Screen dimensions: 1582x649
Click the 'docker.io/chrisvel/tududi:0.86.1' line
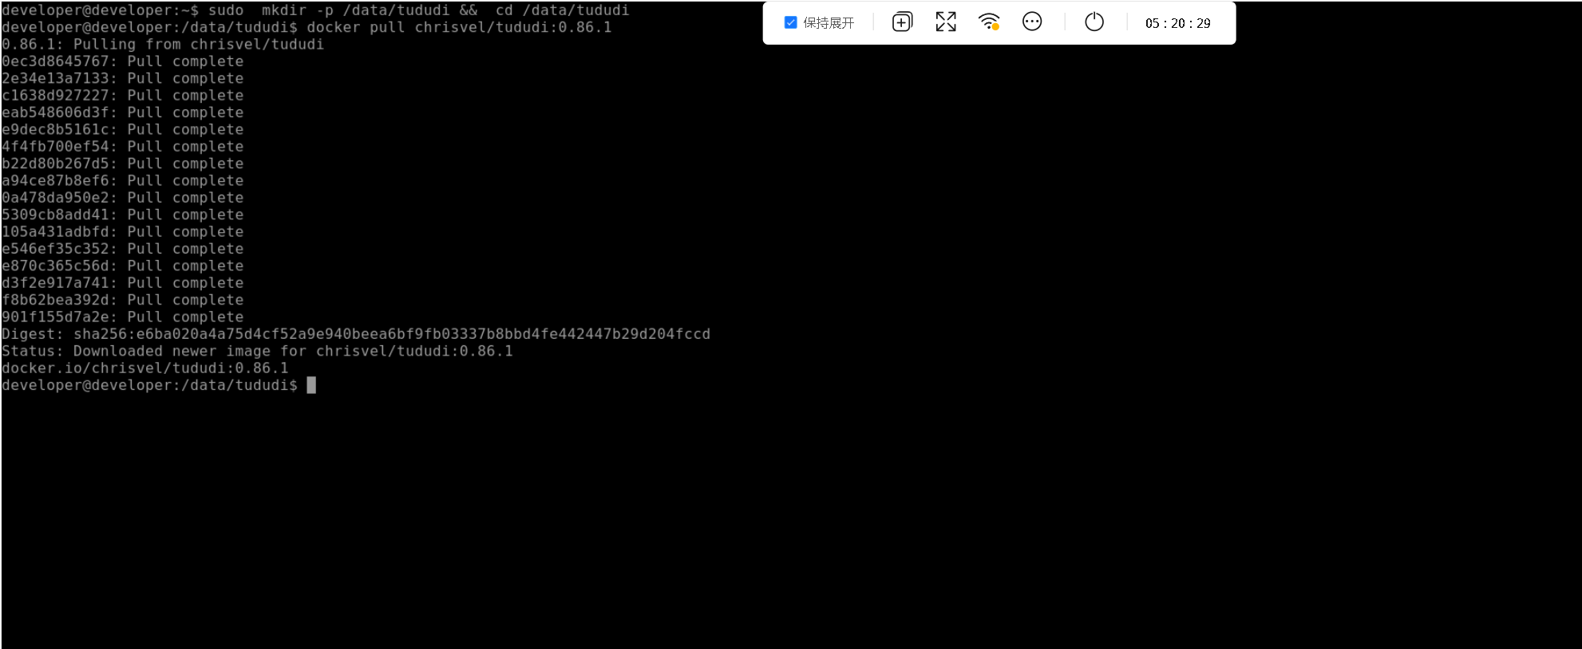coord(145,368)
